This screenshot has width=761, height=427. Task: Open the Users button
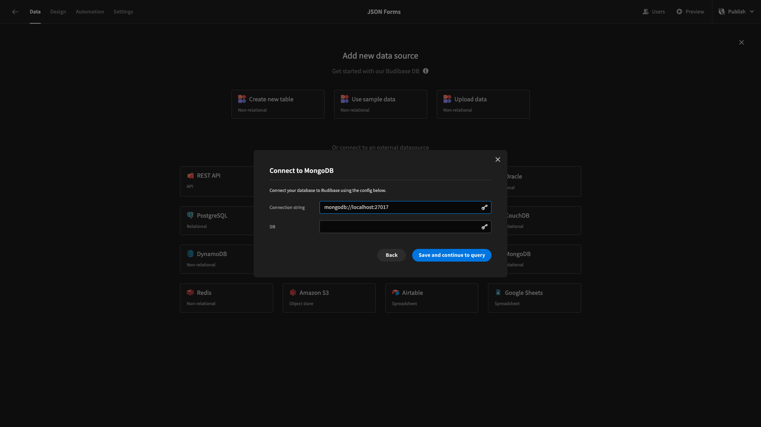[654, 12]
